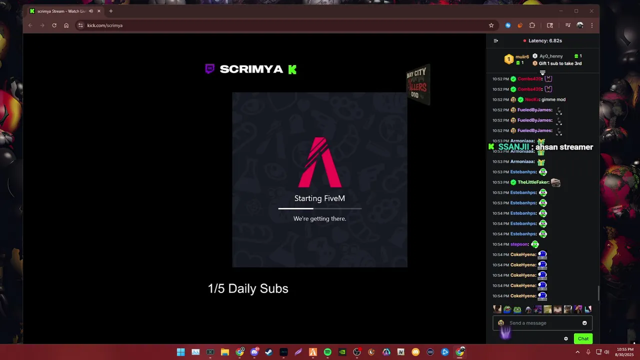The image size is (640, 360).
Task: Click the green Kick logo in the stream overlay
Action: [x=292, y=69]
